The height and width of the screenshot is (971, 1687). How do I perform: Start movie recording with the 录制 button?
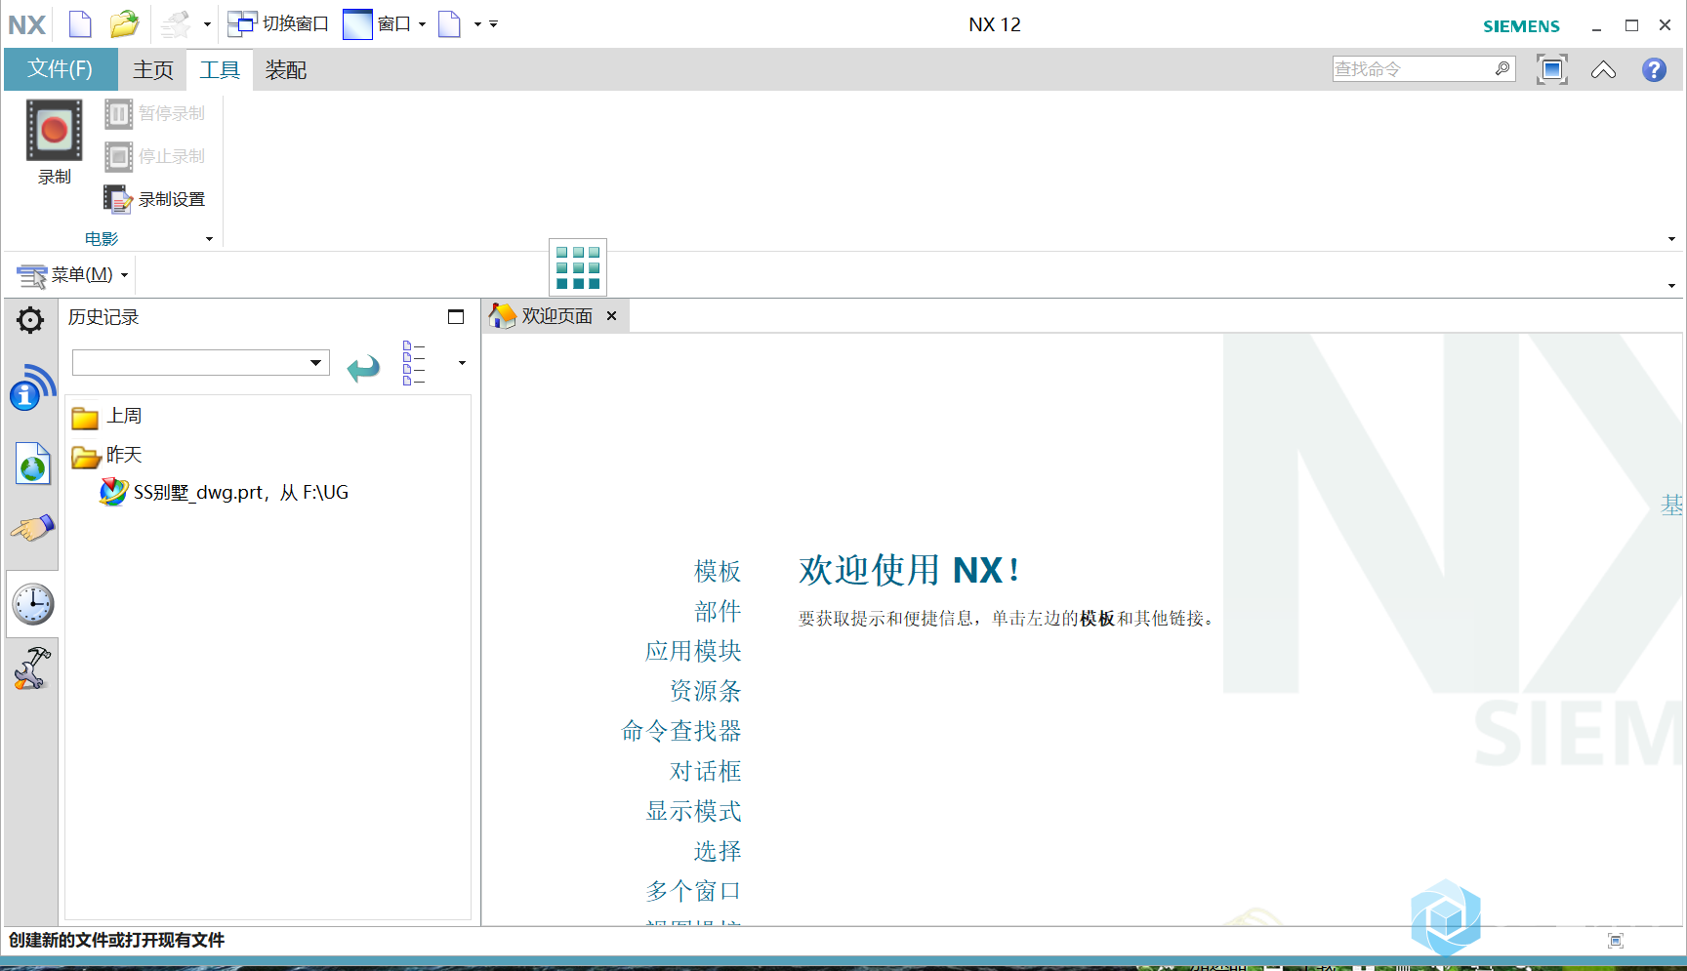(55, 142)
